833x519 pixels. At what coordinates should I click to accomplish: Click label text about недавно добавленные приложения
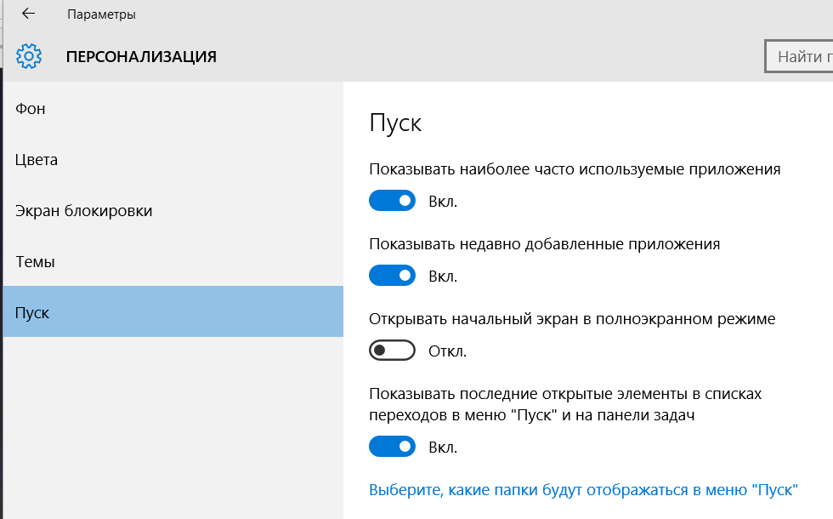point(544,244)
